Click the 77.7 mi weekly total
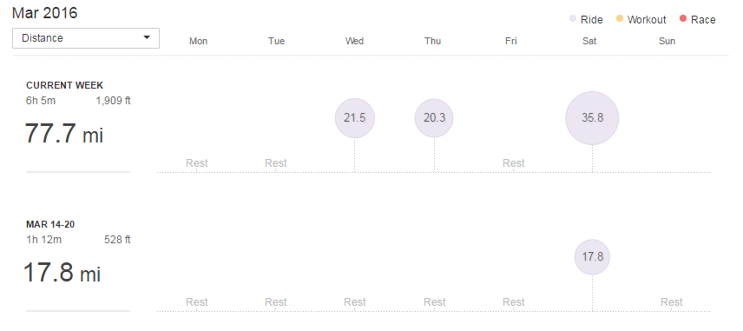 [64, 133]
